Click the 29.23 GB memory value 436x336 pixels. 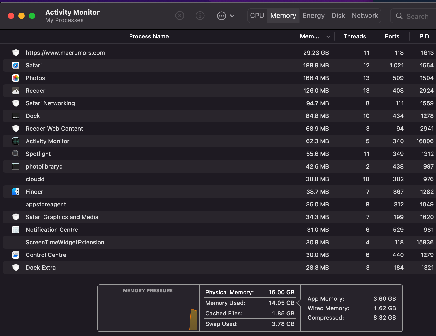pyautogui.click(x=316, y=53)
